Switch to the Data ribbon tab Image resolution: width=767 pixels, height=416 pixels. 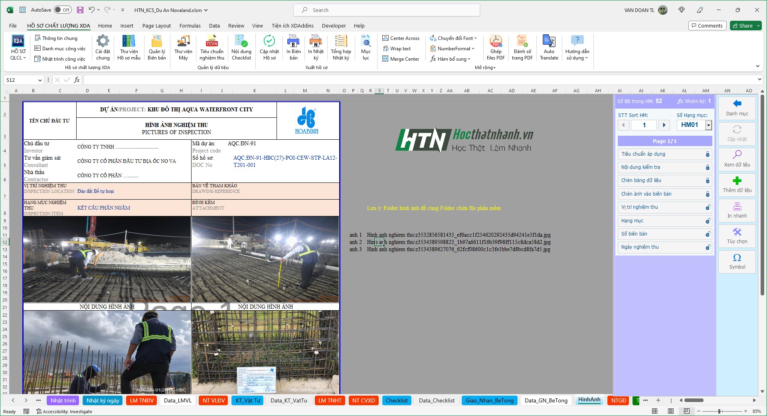pyautogui.click(x=214, y=26)
